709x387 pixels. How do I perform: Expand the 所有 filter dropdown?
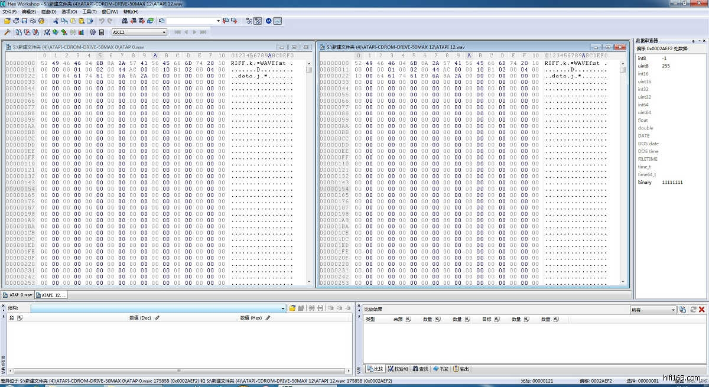673,310
